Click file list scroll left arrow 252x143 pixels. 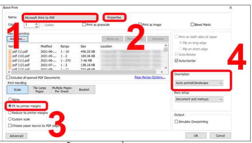click(x=9, y=72)
